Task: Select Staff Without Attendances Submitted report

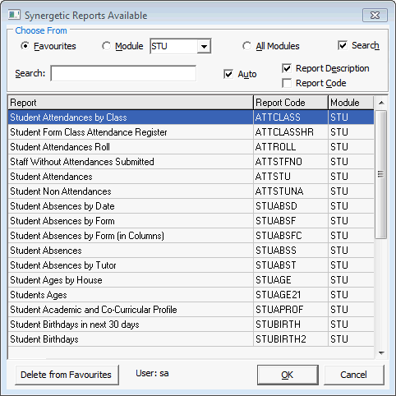Action: click(x=191, y=162)
